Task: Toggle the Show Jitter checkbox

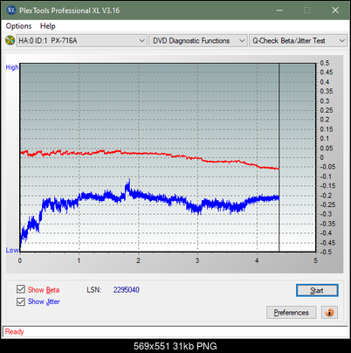Action: pyautogui.click(x=21, y=301)
